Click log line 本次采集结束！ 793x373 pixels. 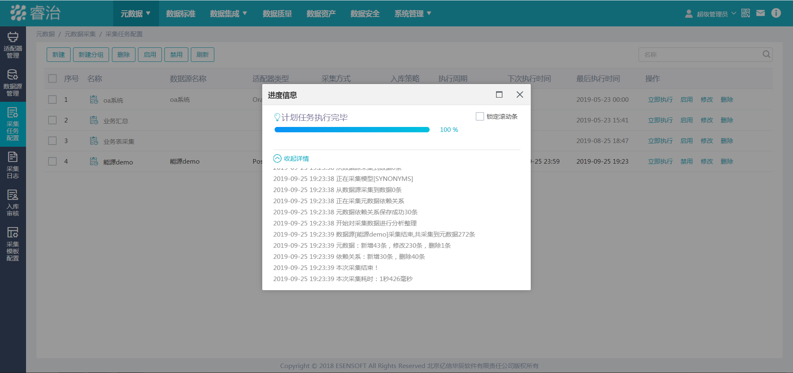(326, 268)
